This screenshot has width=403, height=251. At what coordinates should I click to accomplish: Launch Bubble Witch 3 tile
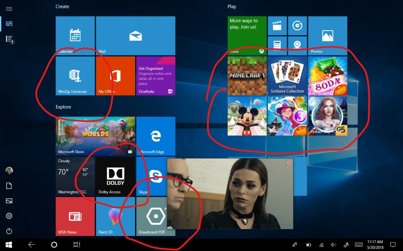[287, 116]
